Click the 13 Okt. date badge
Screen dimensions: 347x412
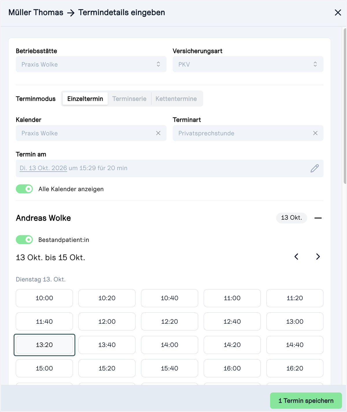(291, 218)
